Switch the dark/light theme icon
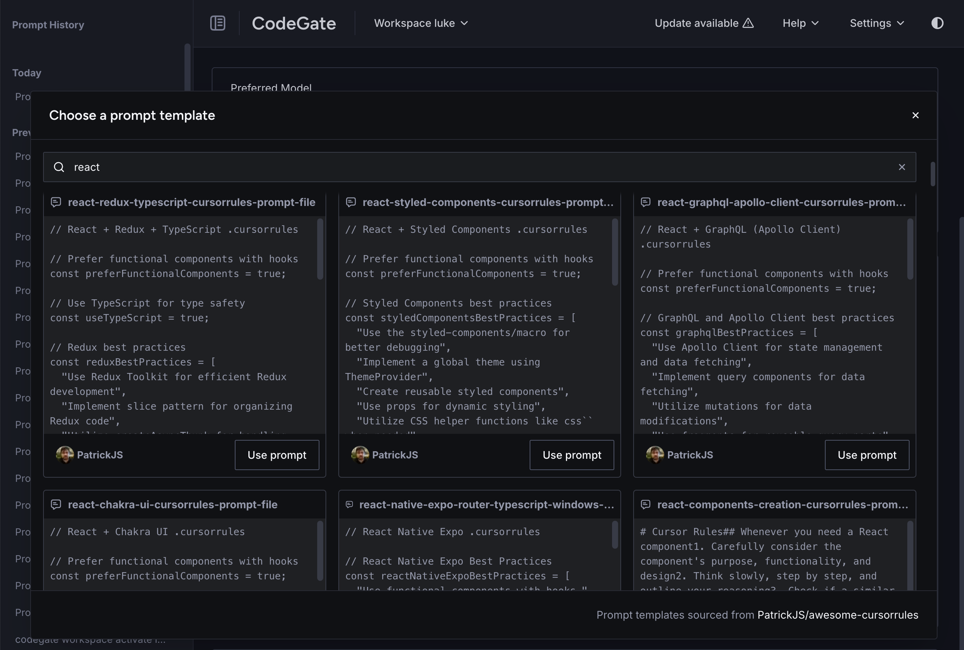Screen dimensions: 964x650 (x=937, y=23)
